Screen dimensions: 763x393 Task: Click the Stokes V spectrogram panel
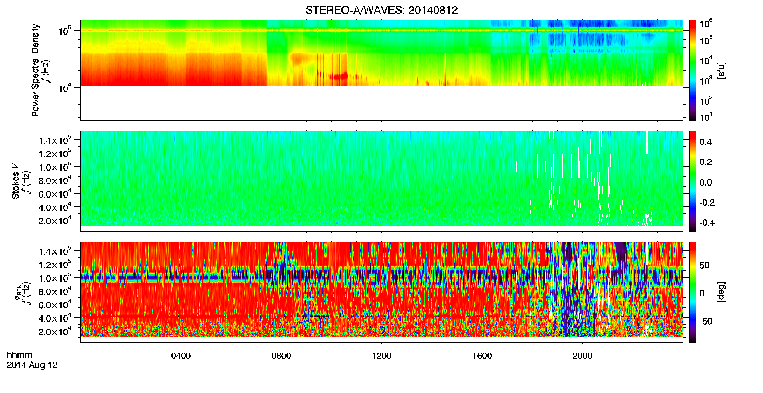pos(381,181)
